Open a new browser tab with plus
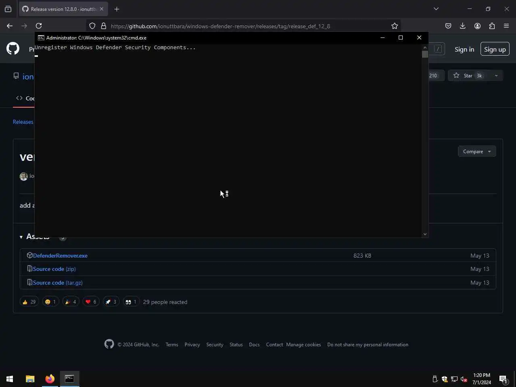 click(117, 9)
